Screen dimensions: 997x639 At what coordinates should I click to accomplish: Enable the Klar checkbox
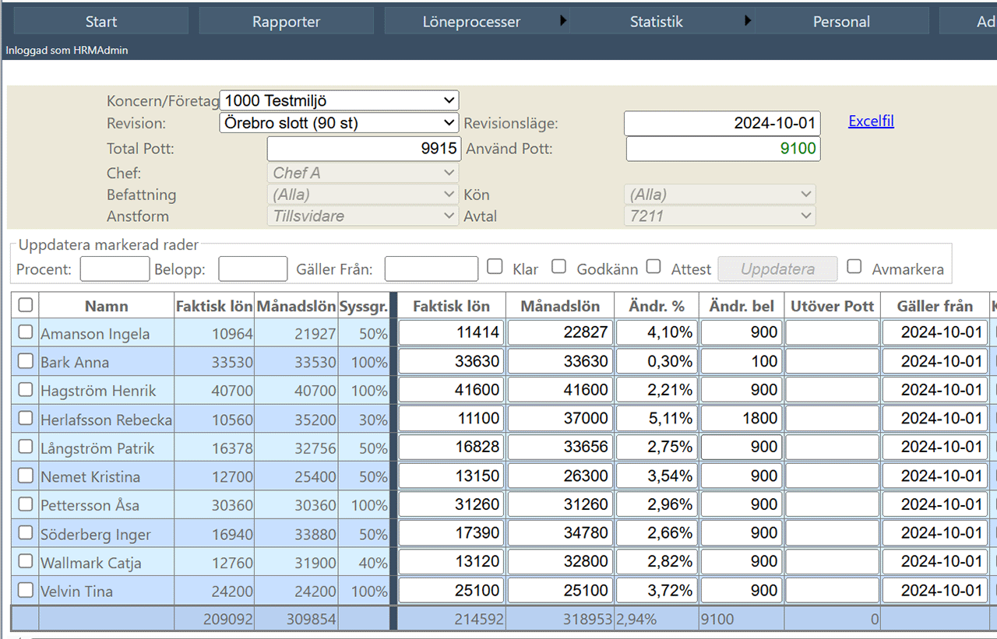tap(495, 267)
